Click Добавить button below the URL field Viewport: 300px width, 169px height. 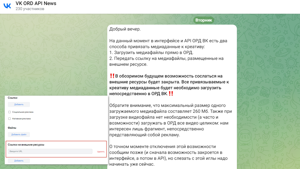click(19, 161)
